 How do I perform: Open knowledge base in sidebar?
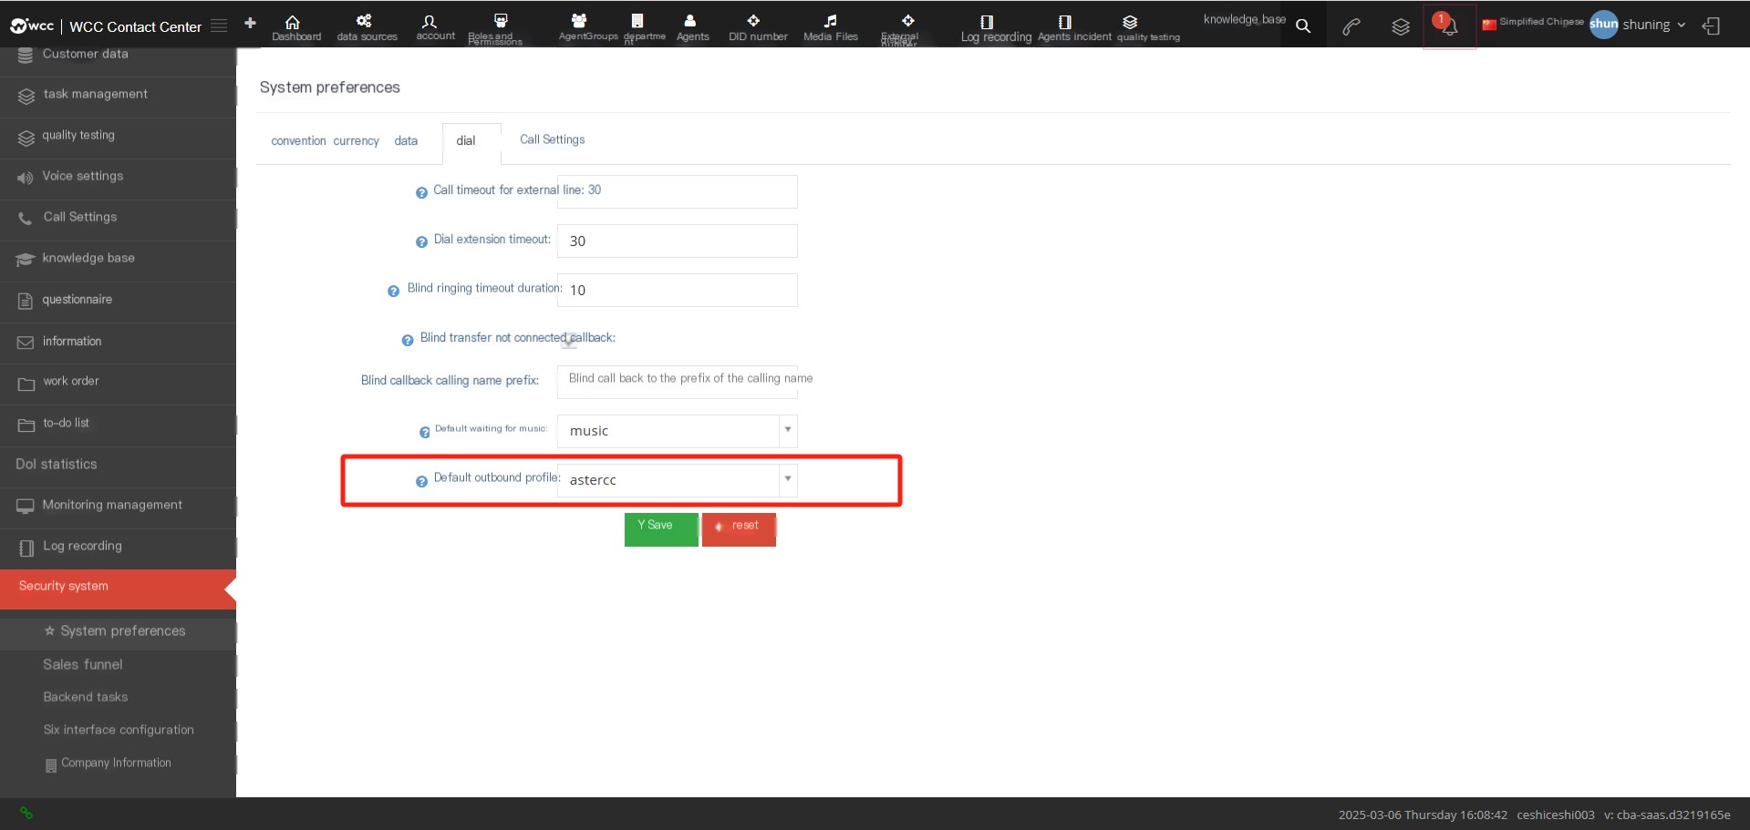[x=119, y=259]
